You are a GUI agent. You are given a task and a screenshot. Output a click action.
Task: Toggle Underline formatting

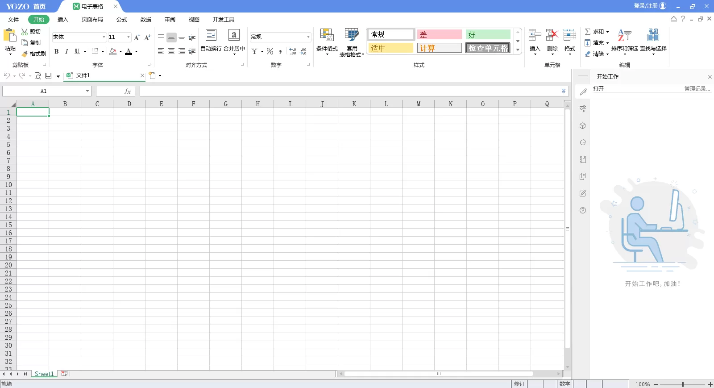tap(77, 51)
